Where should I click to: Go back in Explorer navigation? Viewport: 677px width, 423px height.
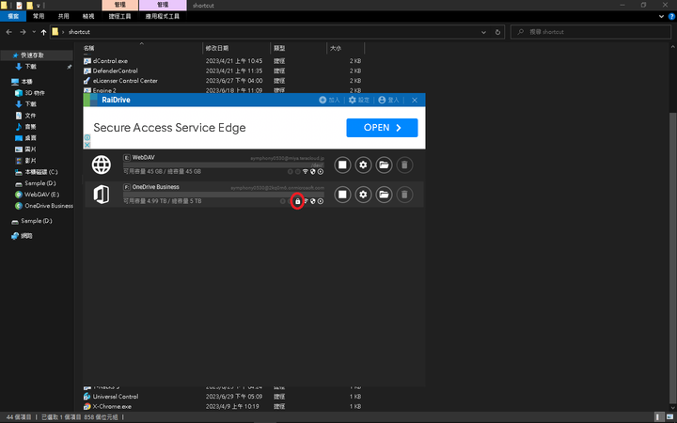(x=9, y=32)
